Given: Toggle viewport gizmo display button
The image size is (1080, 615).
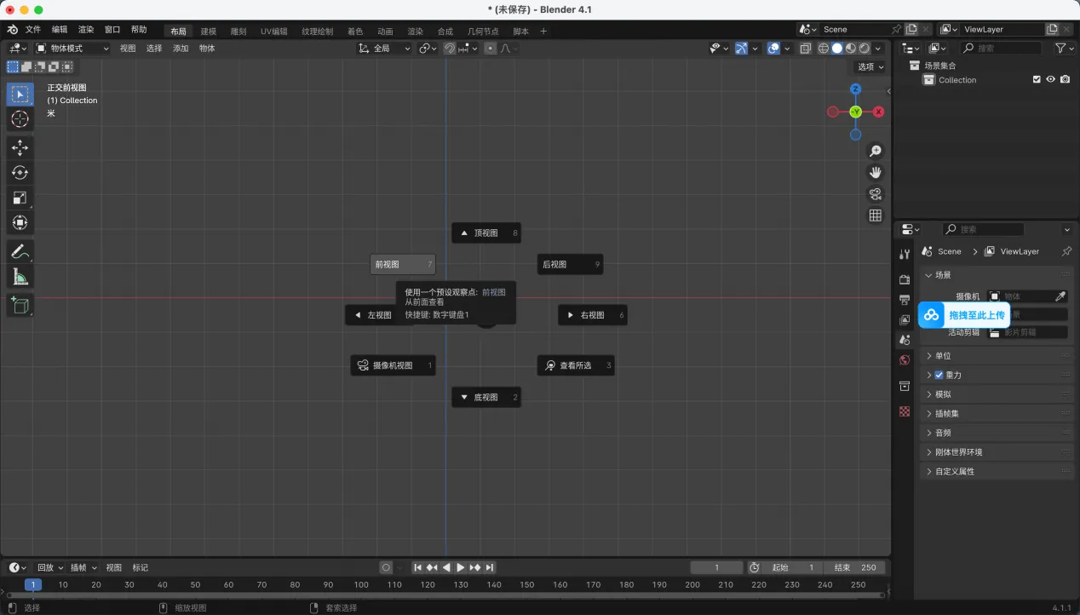Looking at the screenshot, I should pos(741,49).
